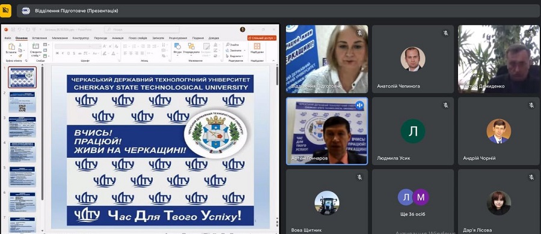Click the character spacing icon
The height and width of the screenshot is (234, 541).
point(85,53)
